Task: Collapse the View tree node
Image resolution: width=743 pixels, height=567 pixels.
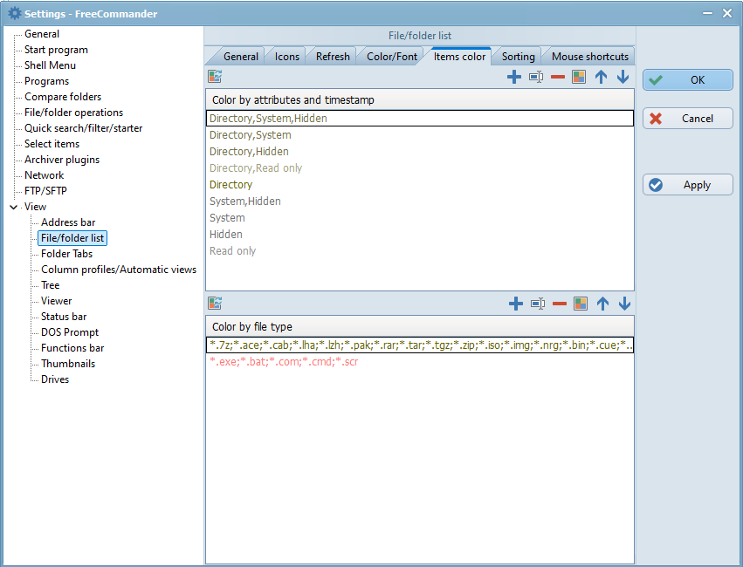Action: (13, 207)
